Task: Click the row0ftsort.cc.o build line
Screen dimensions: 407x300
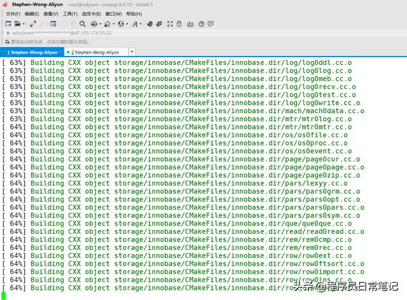Action: [x=183, y=264]
